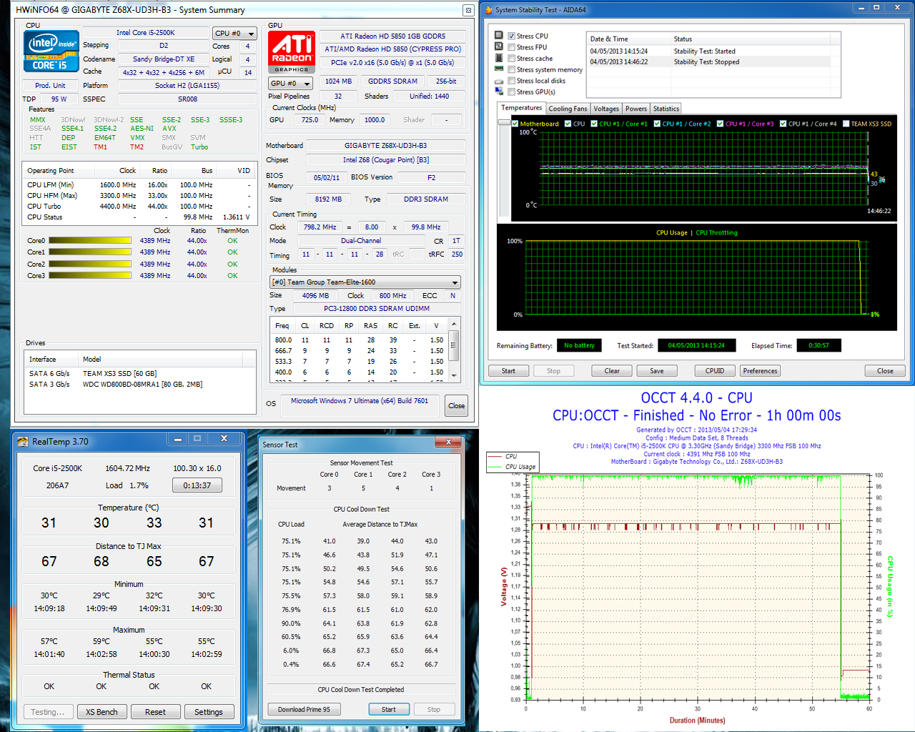Click the ATI Radeon Graphics logo
Image resolution: width=915 pixels, height=732 pixels.
click(x=292, y=52)
